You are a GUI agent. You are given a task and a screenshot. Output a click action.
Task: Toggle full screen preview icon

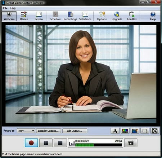pyautogui.click(x=155, y=131)
